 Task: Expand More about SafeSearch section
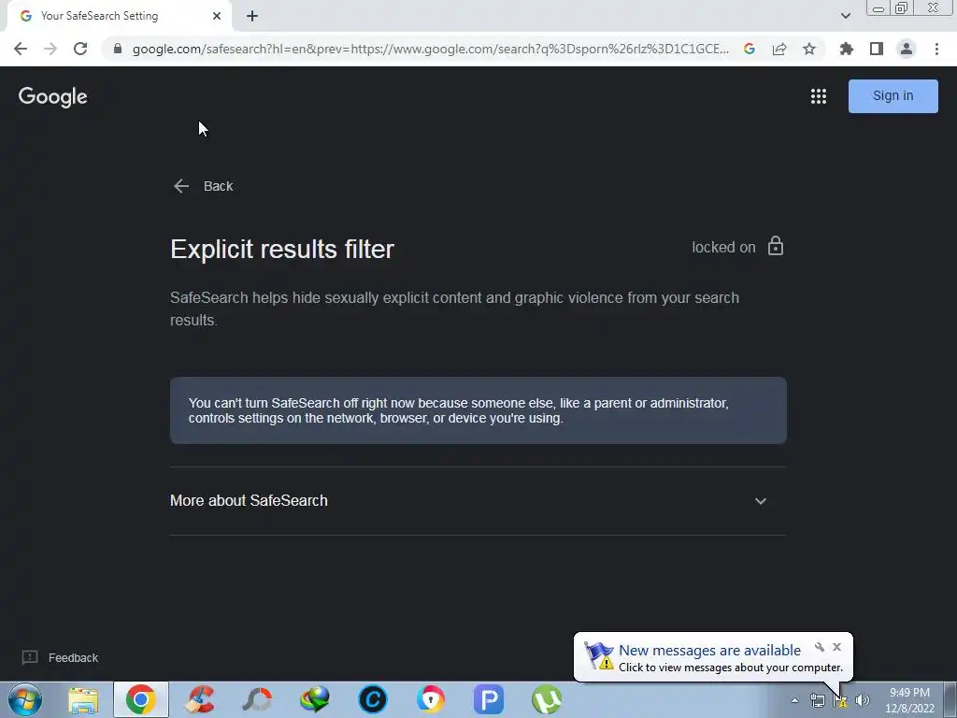click(x=478, y=501)
